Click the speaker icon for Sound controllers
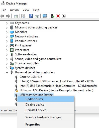The height and width of the screenshot is (128, 99). coord(12,59)
